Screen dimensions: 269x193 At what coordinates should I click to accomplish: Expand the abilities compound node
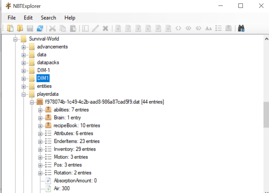pos(40,110)
